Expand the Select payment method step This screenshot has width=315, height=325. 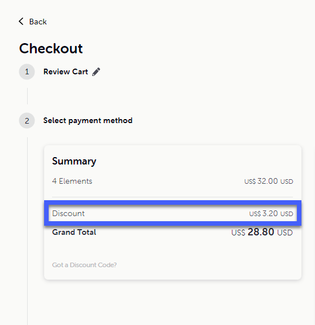coord(88,121)
